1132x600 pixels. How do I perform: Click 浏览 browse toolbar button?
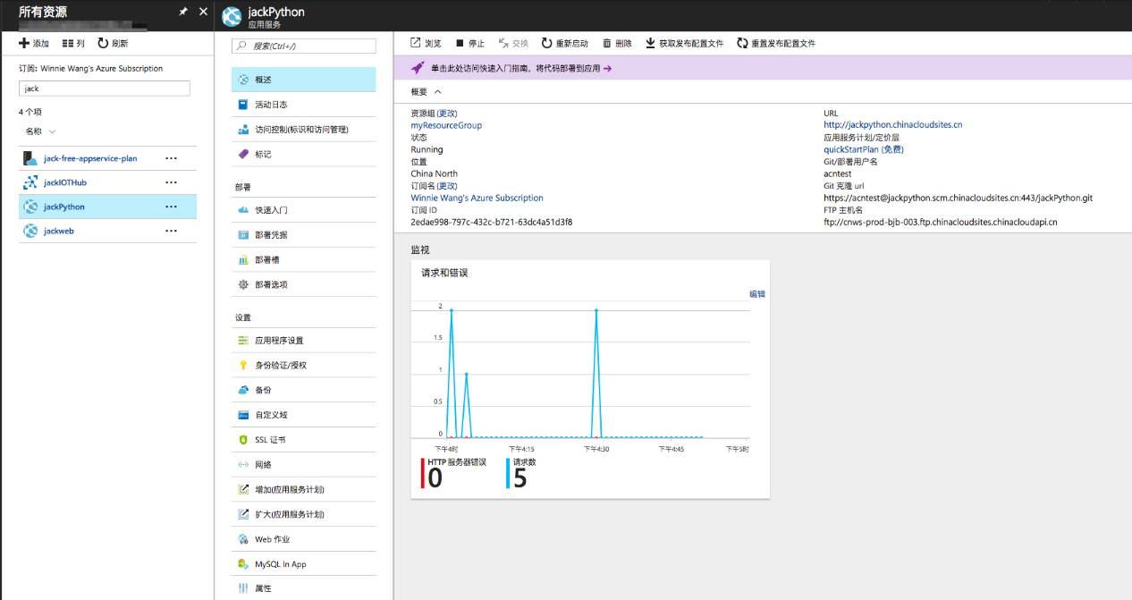point(426,43)
